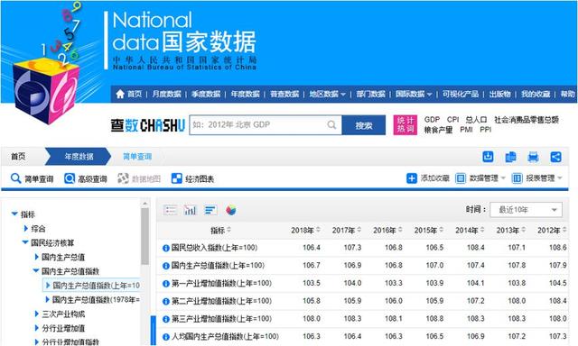Click the share icon
The image size is (578, 346).
(556, 157)
